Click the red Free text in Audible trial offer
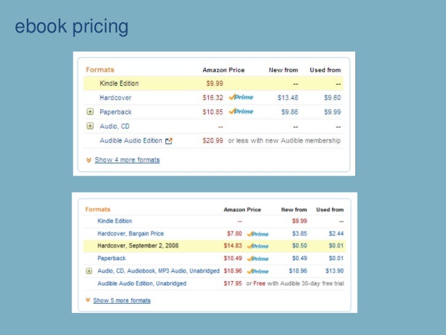This screenshot has height=335, width=446. point(259,283)
